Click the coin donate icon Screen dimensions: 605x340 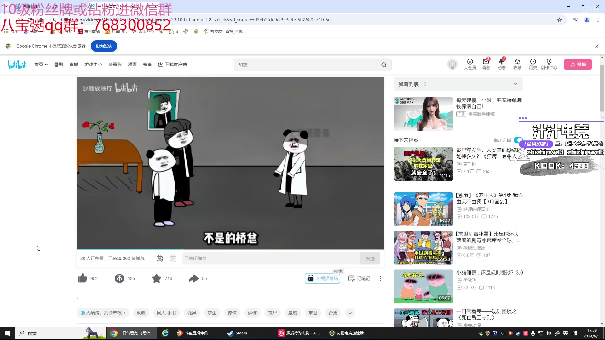pyautogui.click(x=119, y=278)
